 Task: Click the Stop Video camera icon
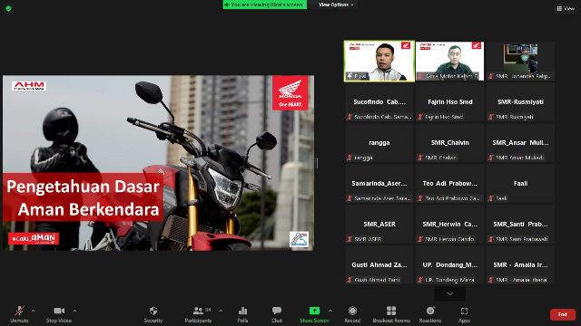click(59, 311)
